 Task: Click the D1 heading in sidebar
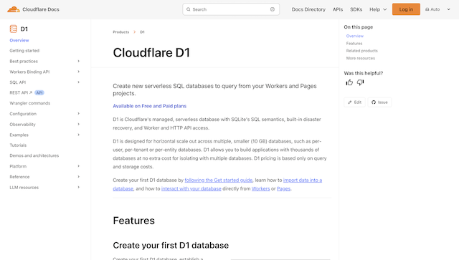tap(24, 29)
